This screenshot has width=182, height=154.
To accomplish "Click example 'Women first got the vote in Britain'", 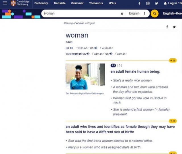I will (140, 100).
